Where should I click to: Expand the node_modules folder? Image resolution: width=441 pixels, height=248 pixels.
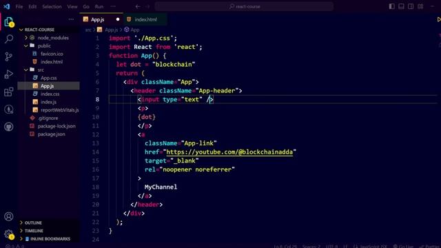(26, 38)
